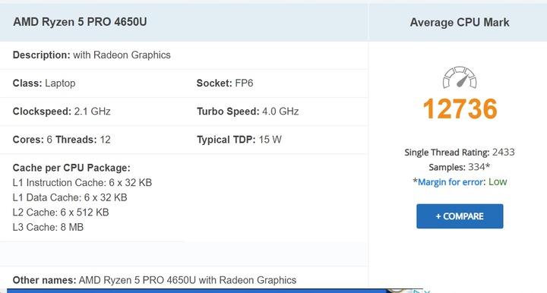This screenshot has width=547, height=293.
Task: Close the bottom banner ad with the X
Action: (x=427, y=291)
